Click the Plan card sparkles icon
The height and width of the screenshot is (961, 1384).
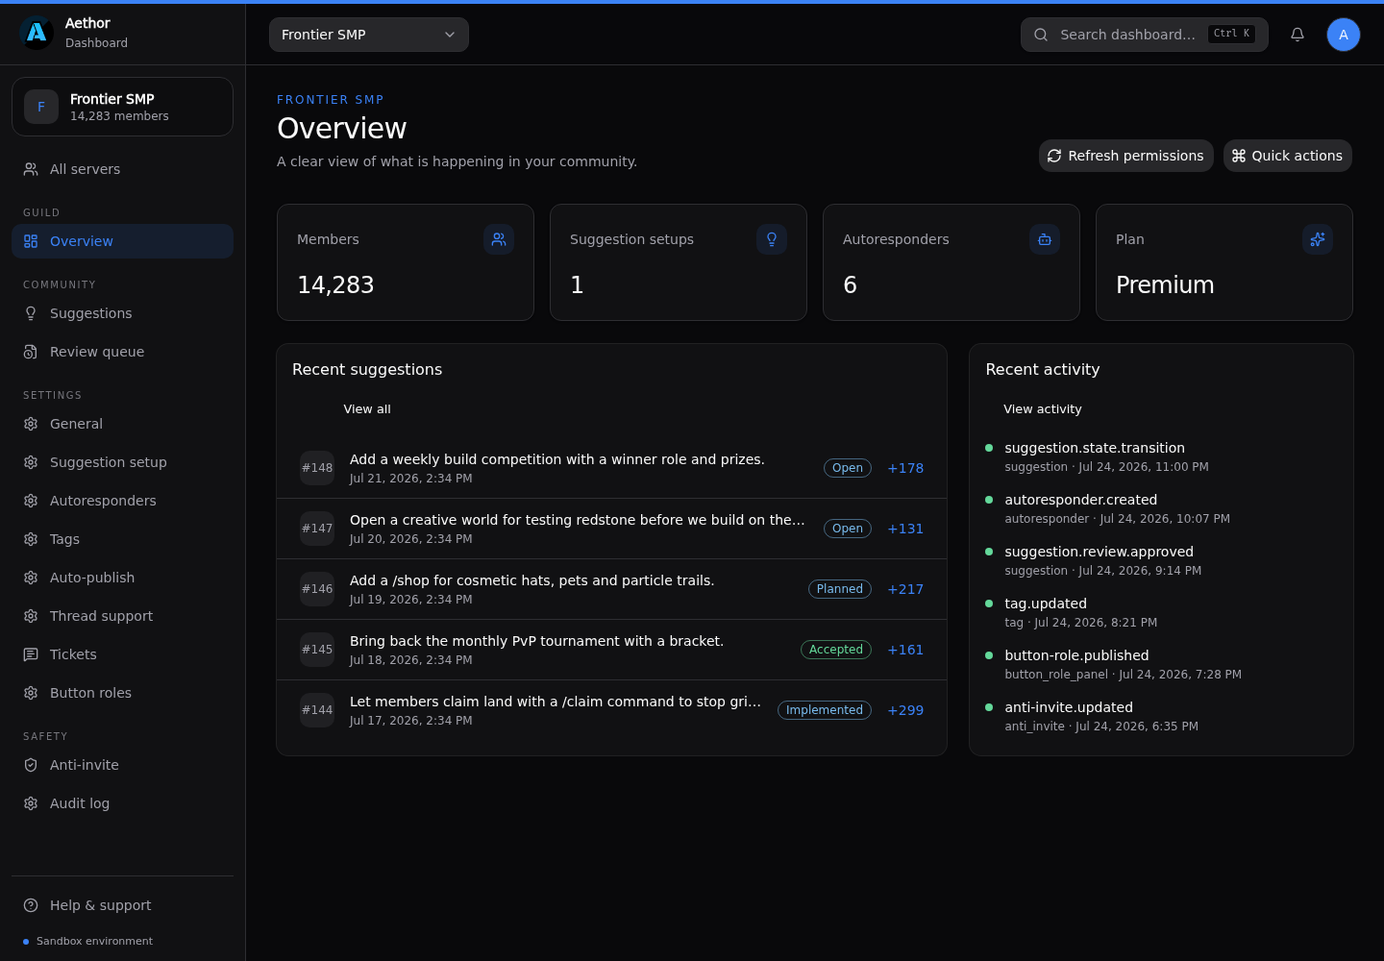click(x=1318, y=239)
